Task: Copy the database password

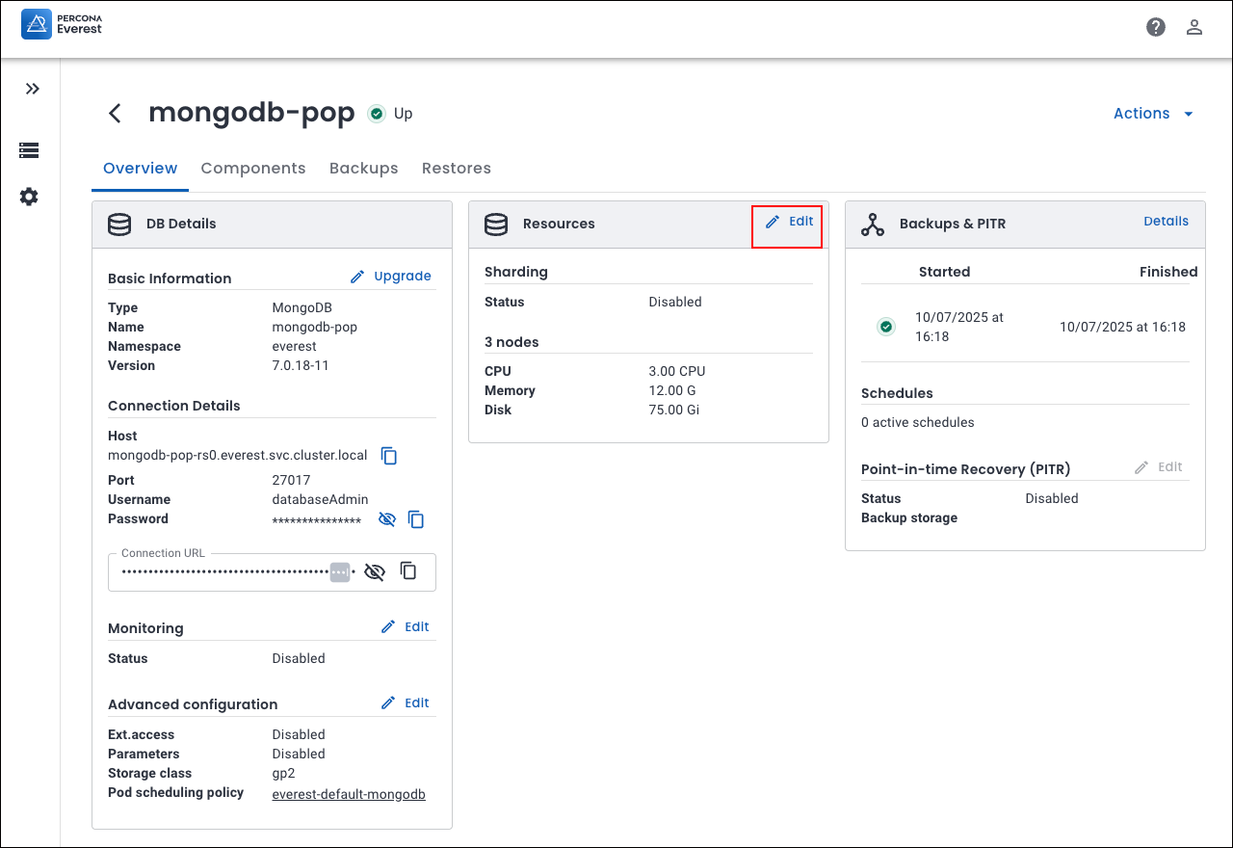Action: [416, 519]
